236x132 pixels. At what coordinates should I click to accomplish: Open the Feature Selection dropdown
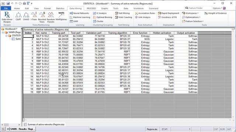193,21
